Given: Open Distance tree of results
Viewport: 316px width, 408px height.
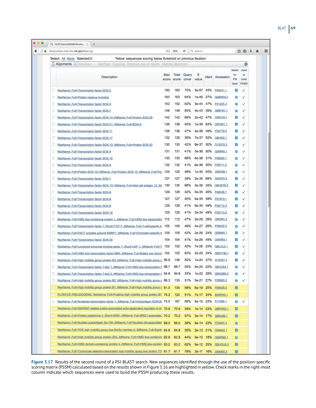Looking at the screenshot, I should click(x=143, y=64).
